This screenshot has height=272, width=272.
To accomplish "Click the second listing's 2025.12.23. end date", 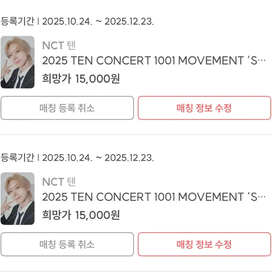I will coord(129,158).
